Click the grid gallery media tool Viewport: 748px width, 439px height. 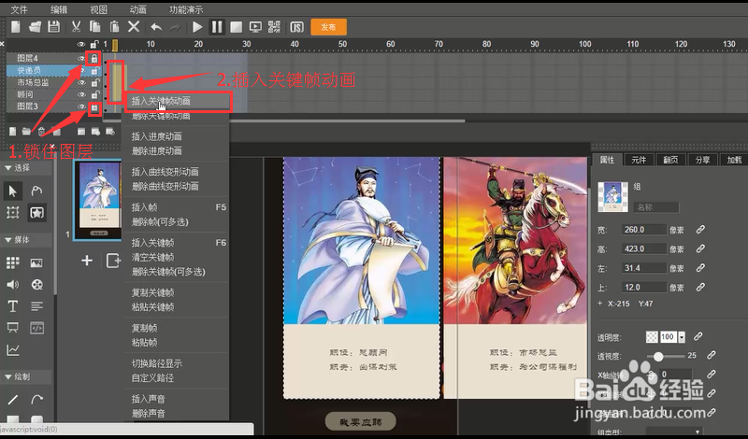tap(12, 262)
